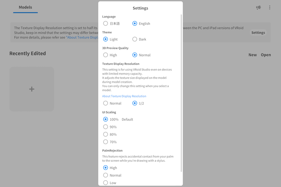Open About Texture Display Resolution link
The image size is (281, 187).
pos(124,96)
